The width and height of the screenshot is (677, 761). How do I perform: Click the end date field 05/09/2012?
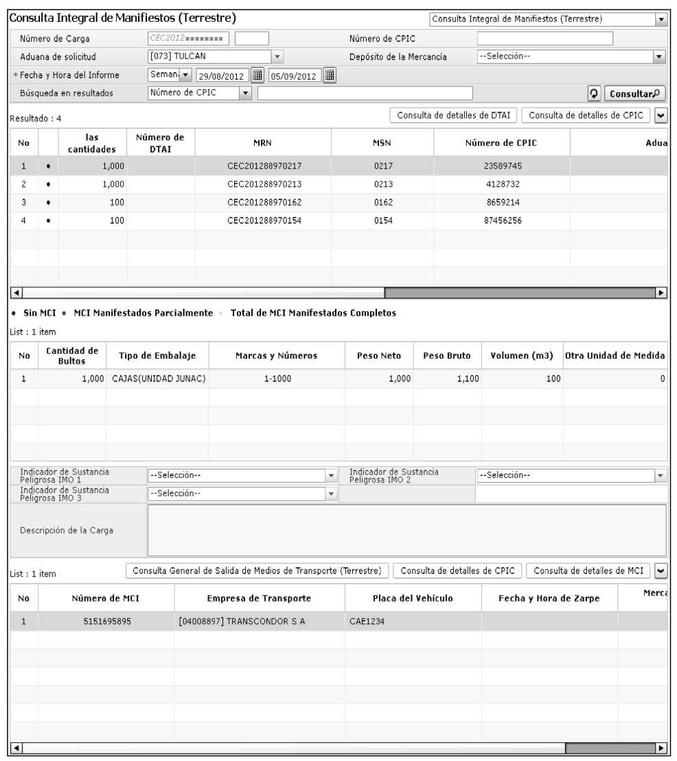tap(295, 76)
